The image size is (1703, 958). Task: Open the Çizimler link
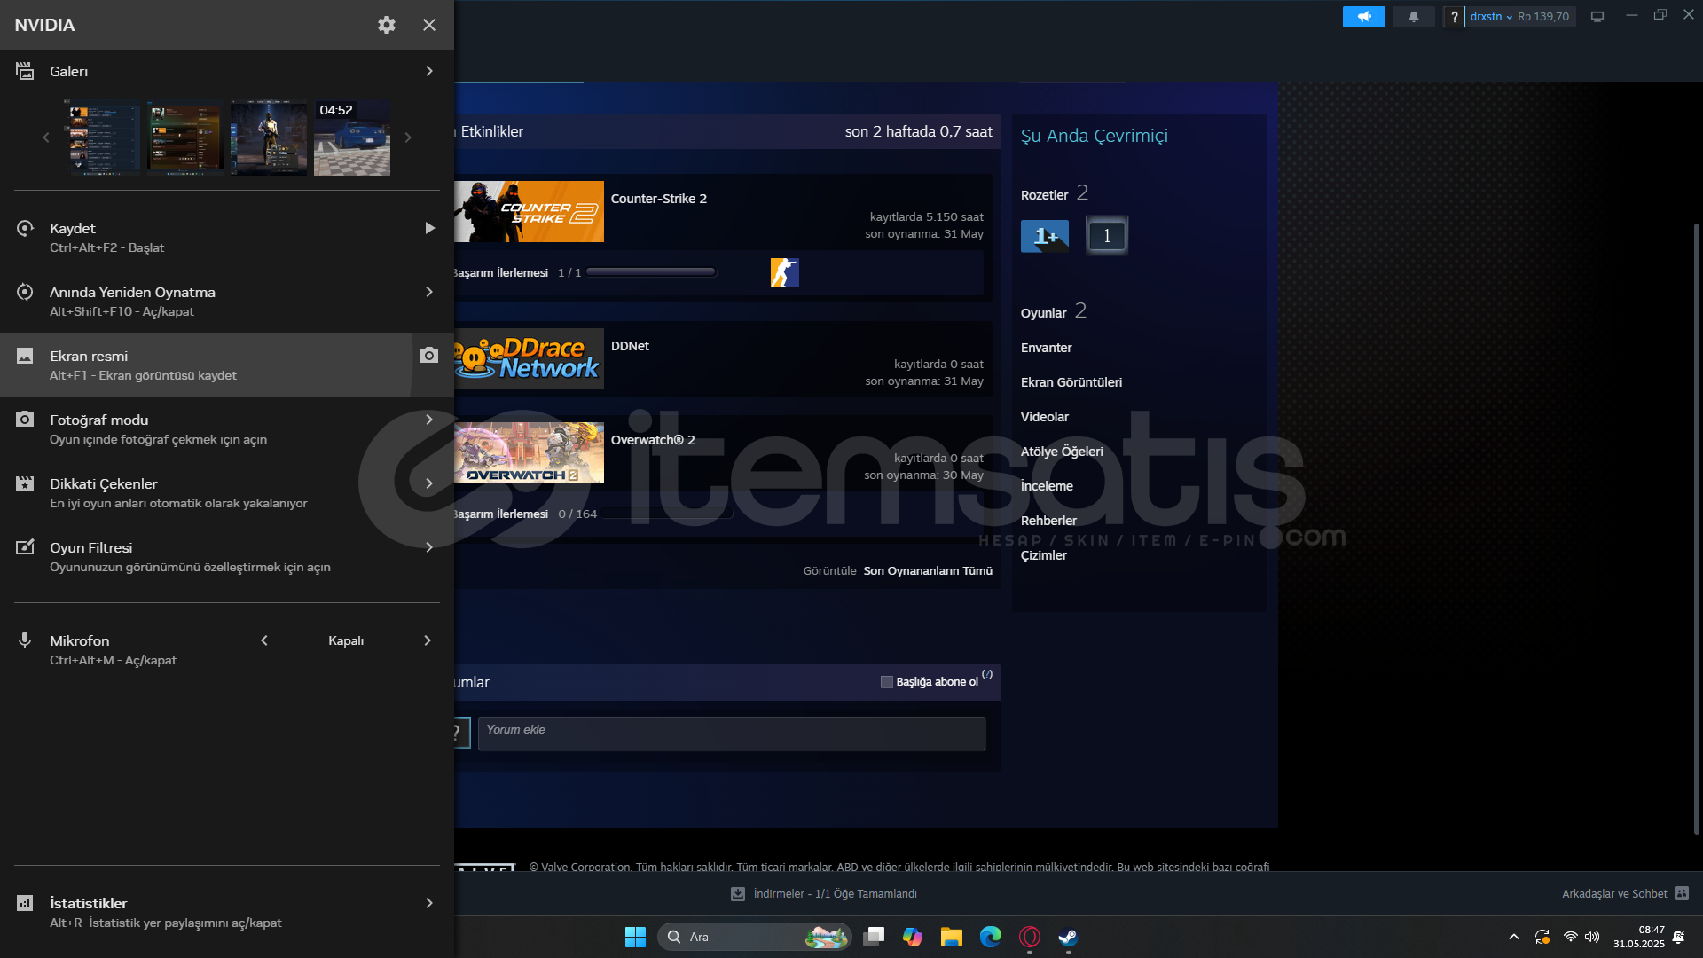1044,555
